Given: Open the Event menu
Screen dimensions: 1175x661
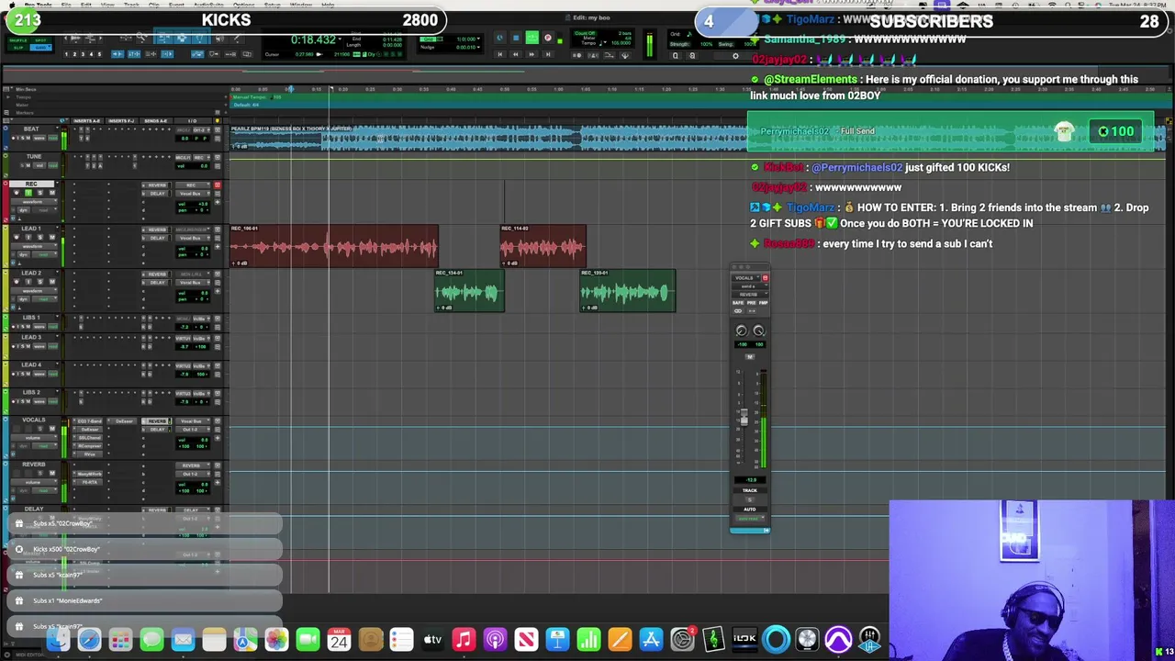Looking at the screenshot, I should (x=176, y=5).
